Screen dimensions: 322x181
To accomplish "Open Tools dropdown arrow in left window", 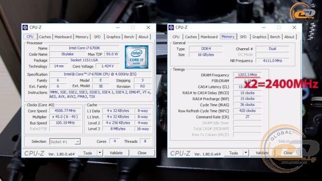I will tap(100, 153).
